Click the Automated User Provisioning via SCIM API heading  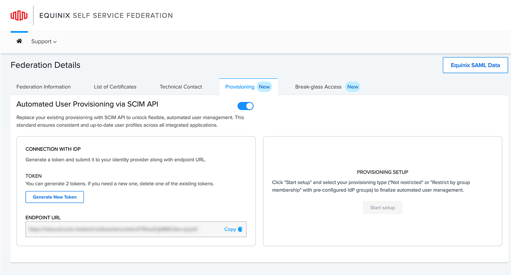click(87, 104)
